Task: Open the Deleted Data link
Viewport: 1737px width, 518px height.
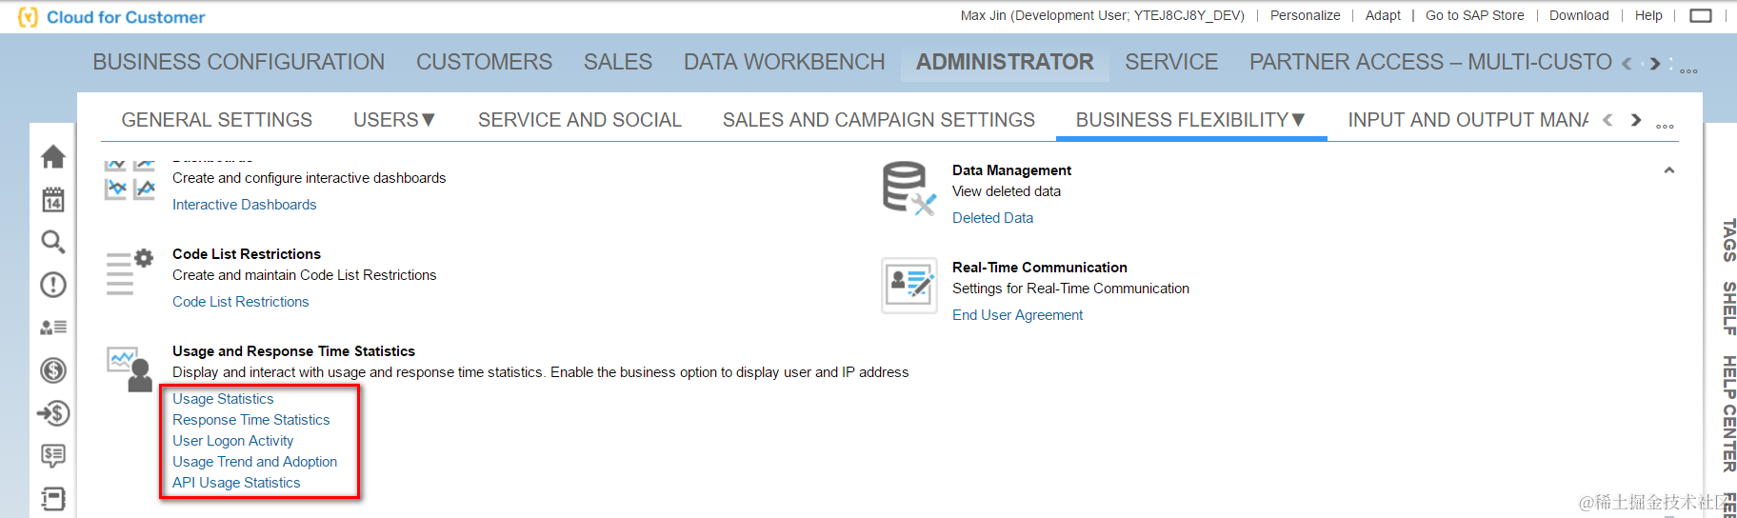Action: pyautogui.click(x=992, y=218)
